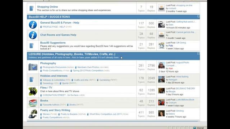Click the Books stack icon
Viewport: 230px width, 129px height.
click(33, 103)
